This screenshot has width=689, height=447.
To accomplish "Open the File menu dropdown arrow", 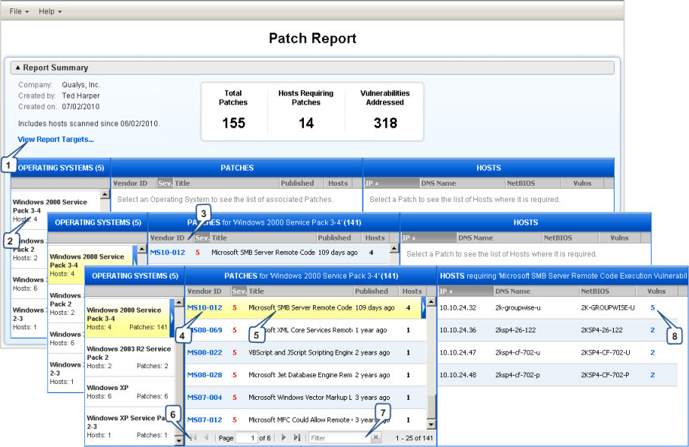I will [27, 11].
